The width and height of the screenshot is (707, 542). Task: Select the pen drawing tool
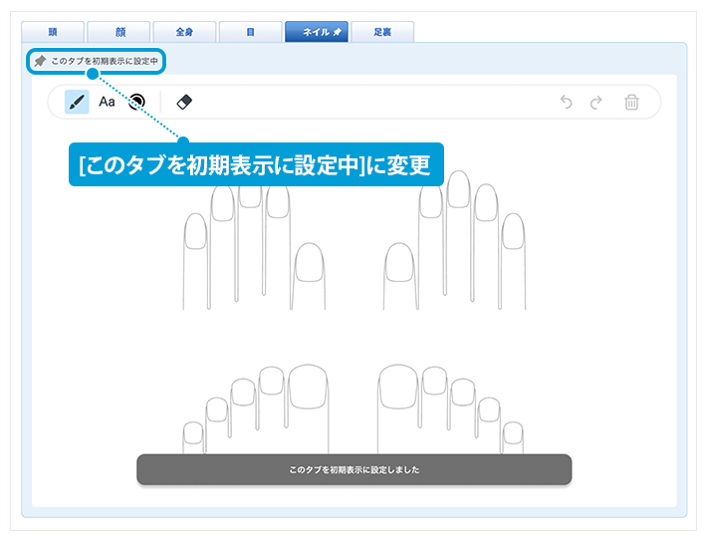click(x=77, y=102)
